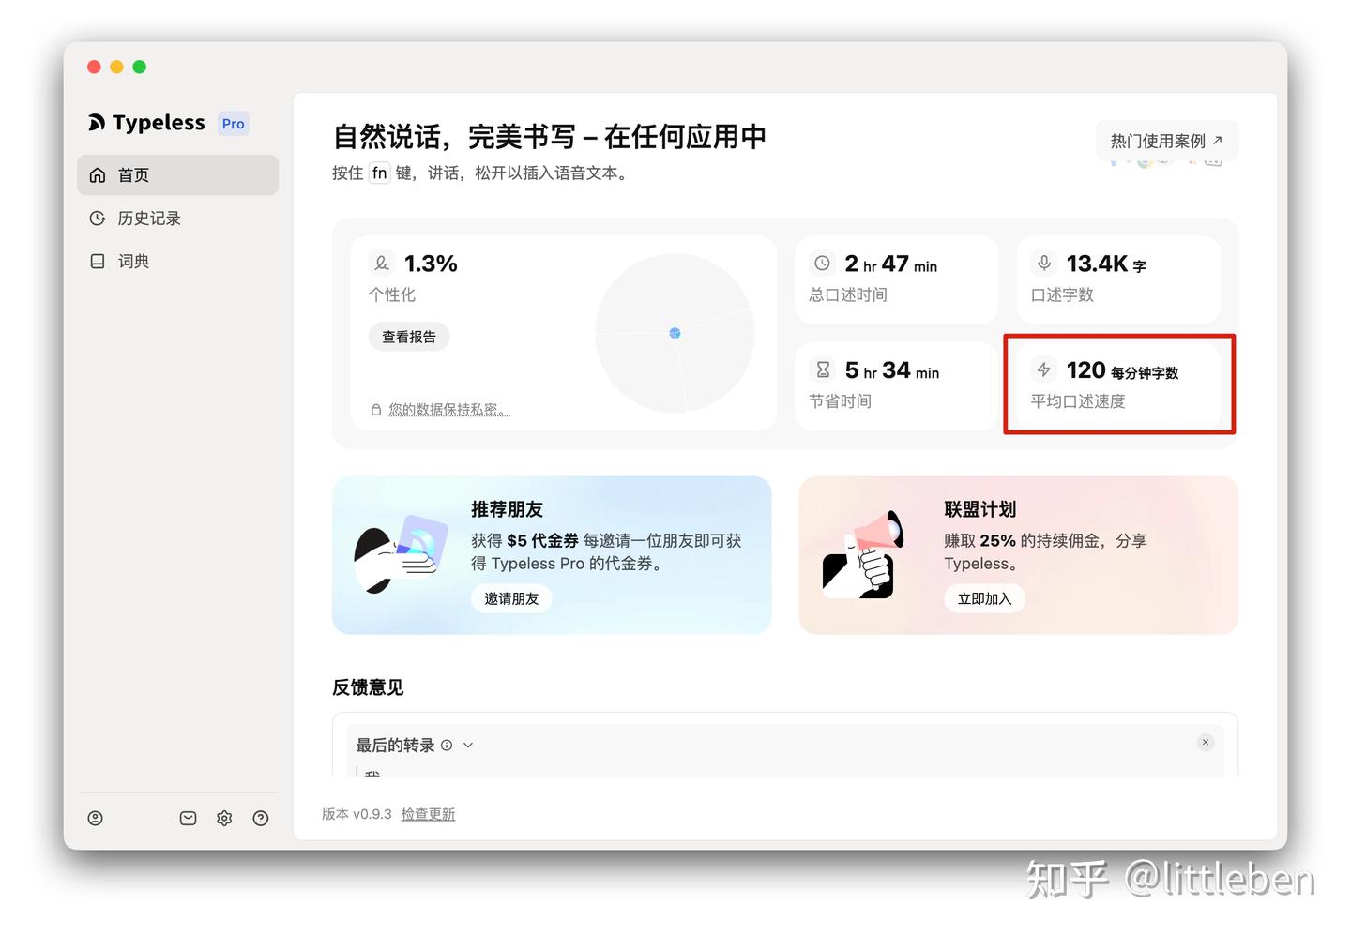Click the 13.4K 字 value
1351x935 pixels.
coord(1106,264)
